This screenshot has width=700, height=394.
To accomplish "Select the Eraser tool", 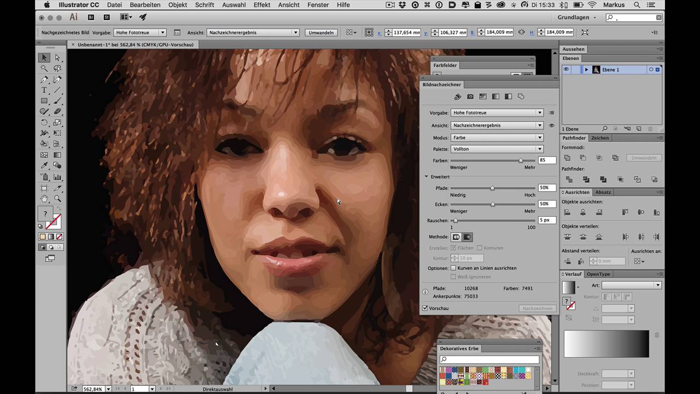I will coord(57,112).
